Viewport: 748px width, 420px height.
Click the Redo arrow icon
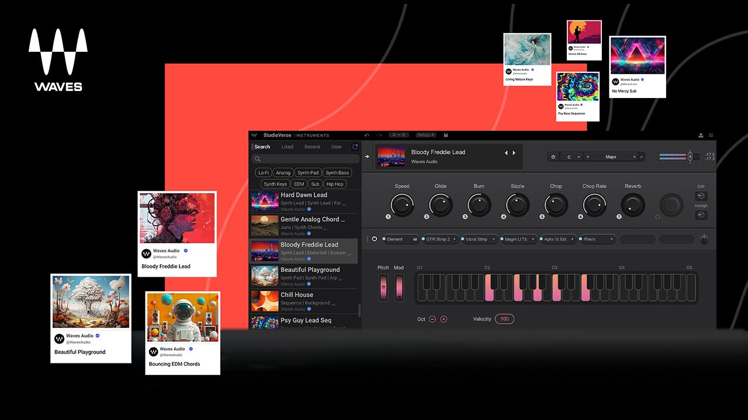point(380,135)
